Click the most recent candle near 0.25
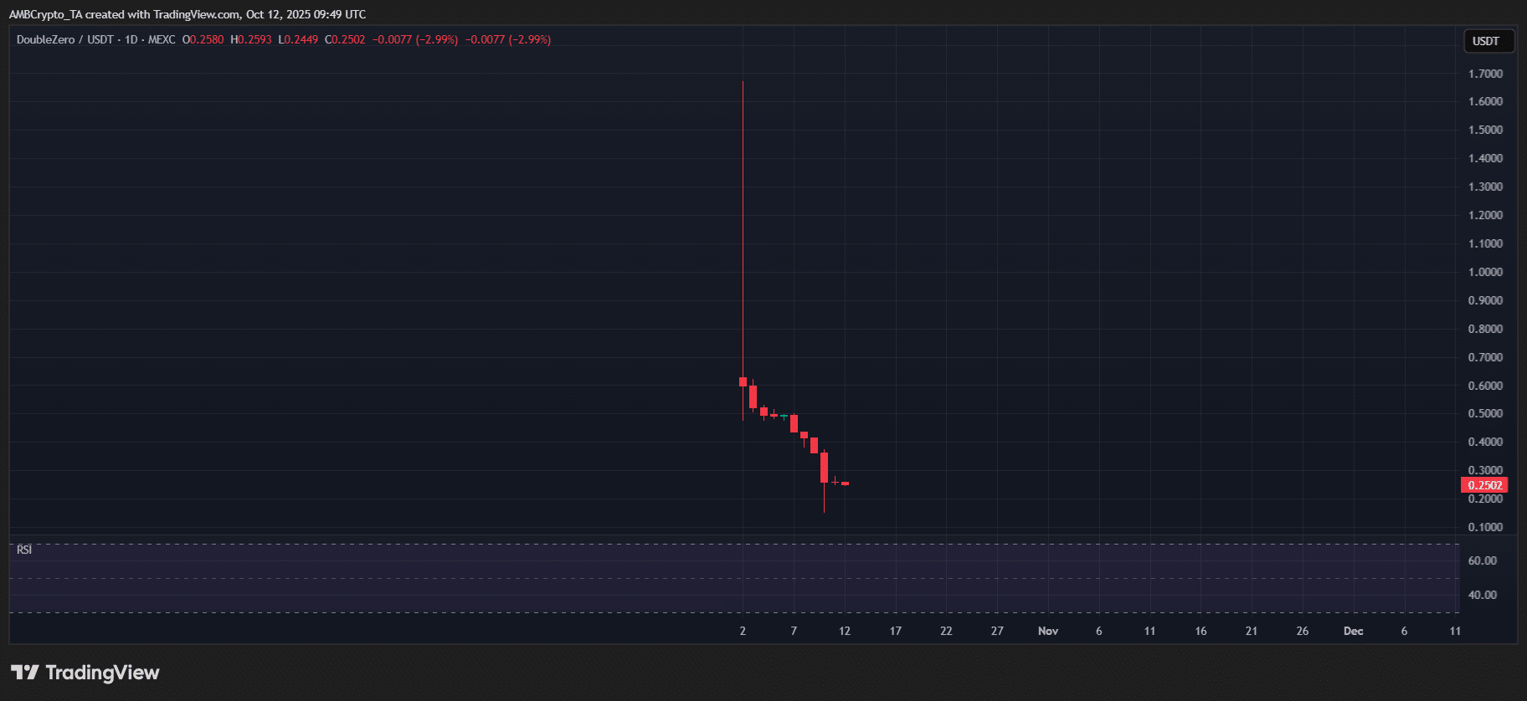 846,484
